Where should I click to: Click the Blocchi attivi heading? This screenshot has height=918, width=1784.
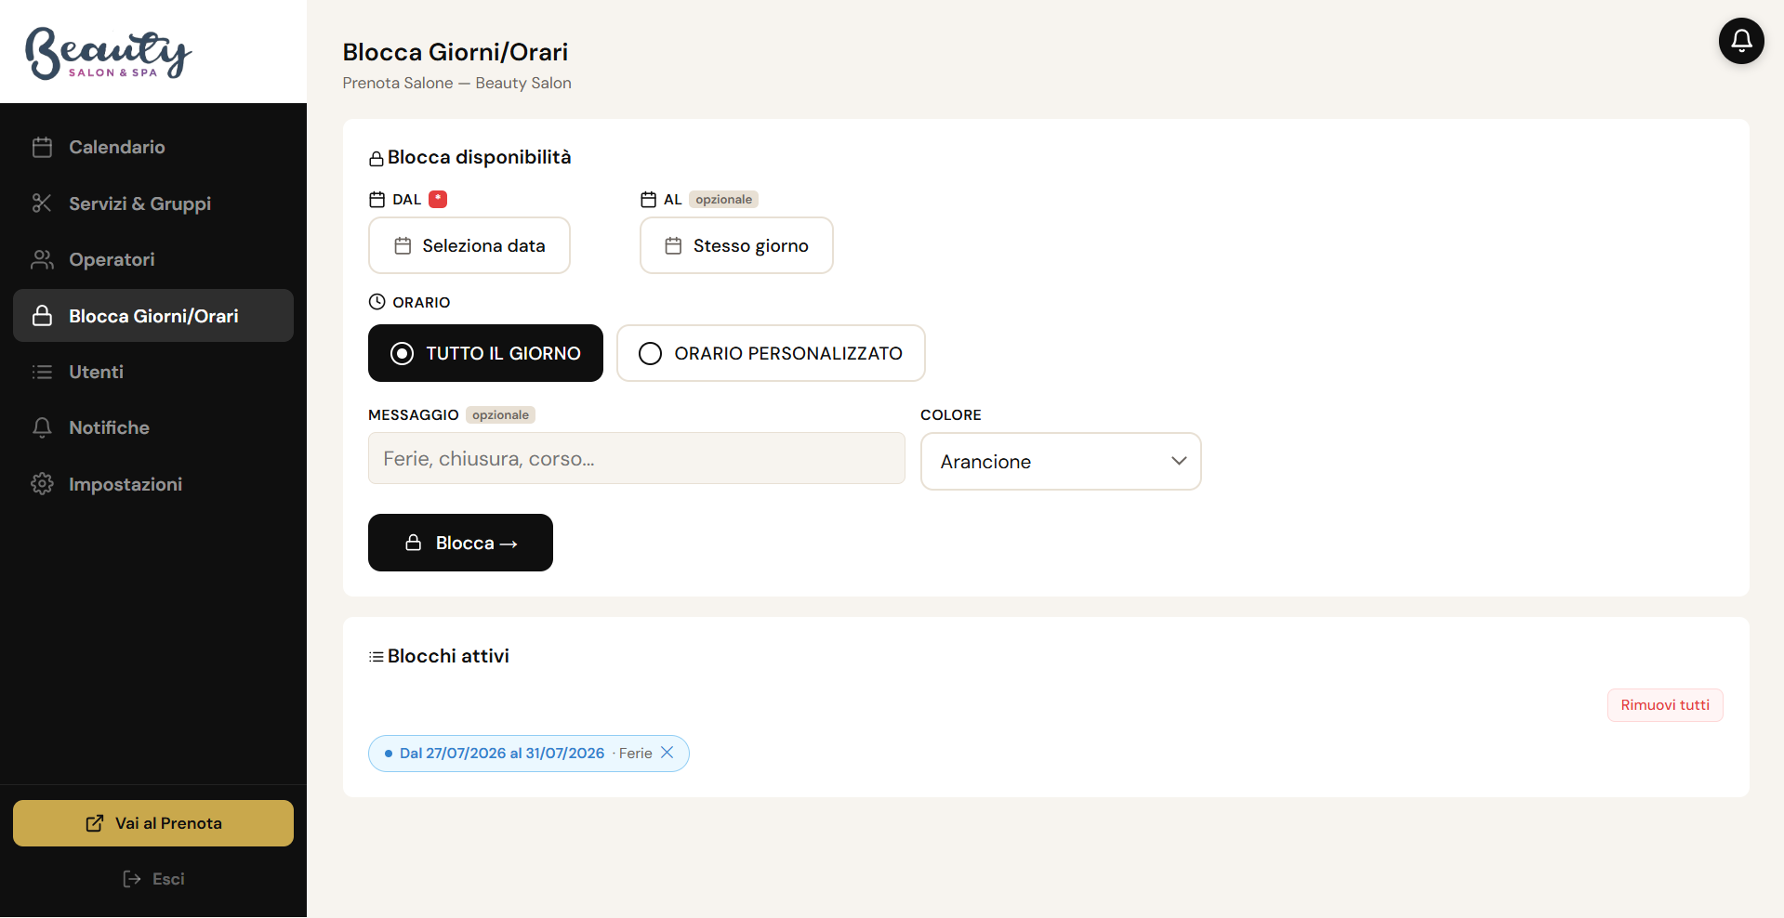pos(448,656)
